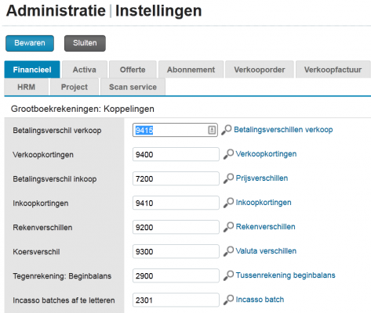This screenshot has height=313, width=371.
Task: Click magnifier icon beside Betalingsverschillen verkoop
Action: [227, 130]
